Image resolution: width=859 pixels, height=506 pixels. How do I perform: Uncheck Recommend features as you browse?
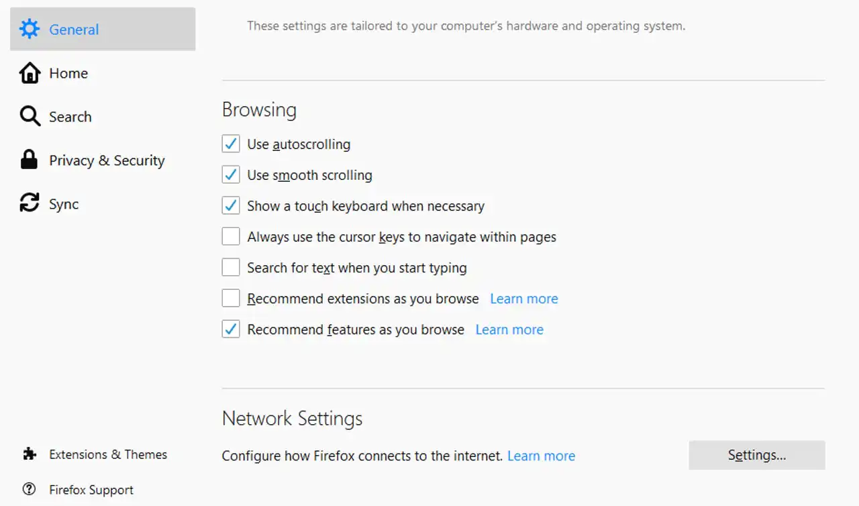230,329
